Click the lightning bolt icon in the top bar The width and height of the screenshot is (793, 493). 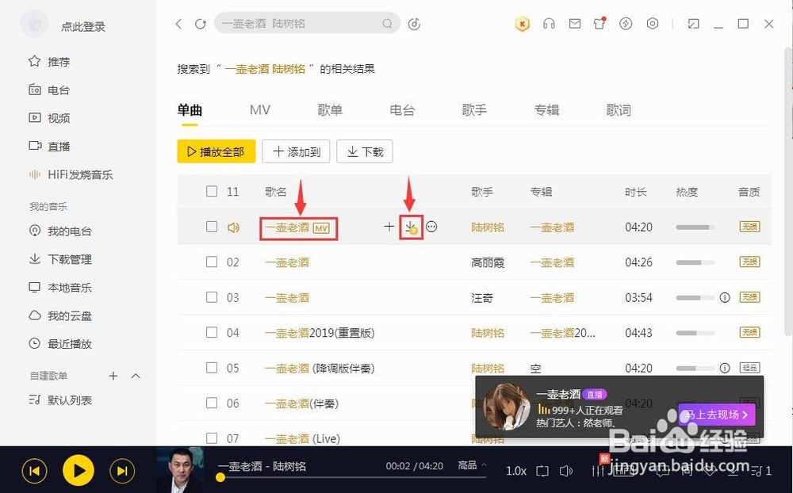point(626,24)
